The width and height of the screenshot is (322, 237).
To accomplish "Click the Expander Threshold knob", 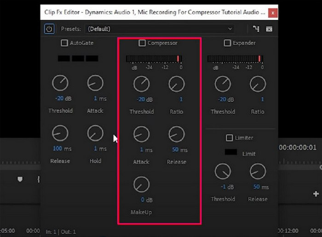I will click(x=223, y=84).
